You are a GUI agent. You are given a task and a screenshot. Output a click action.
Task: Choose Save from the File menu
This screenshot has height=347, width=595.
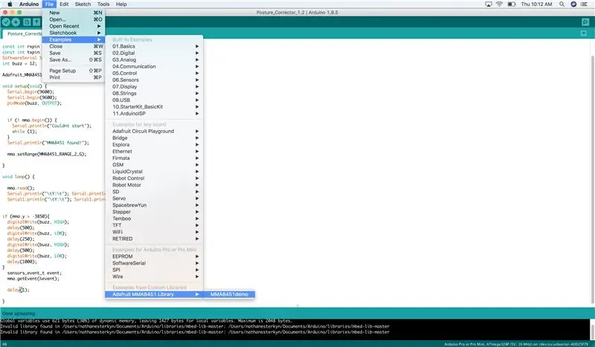[74, 53]
